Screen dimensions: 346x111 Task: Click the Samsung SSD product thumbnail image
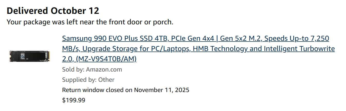(30, 56)
